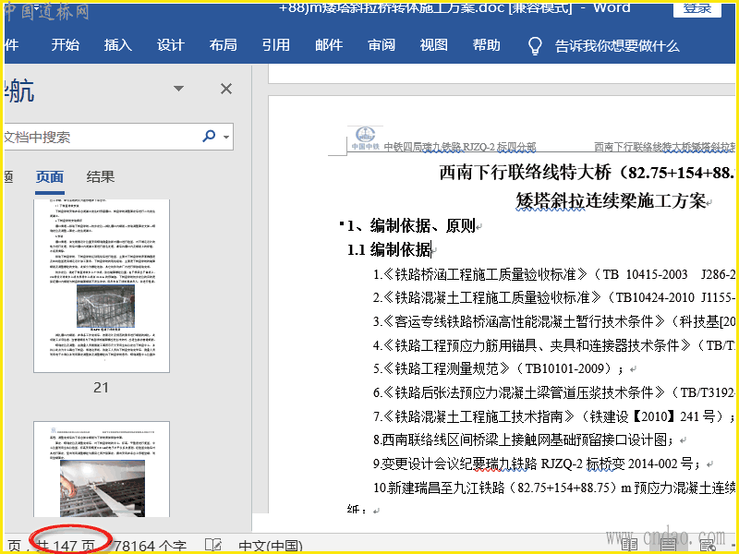
Task: Click the proofing book icon in status bar
Action: click(213, 546)
